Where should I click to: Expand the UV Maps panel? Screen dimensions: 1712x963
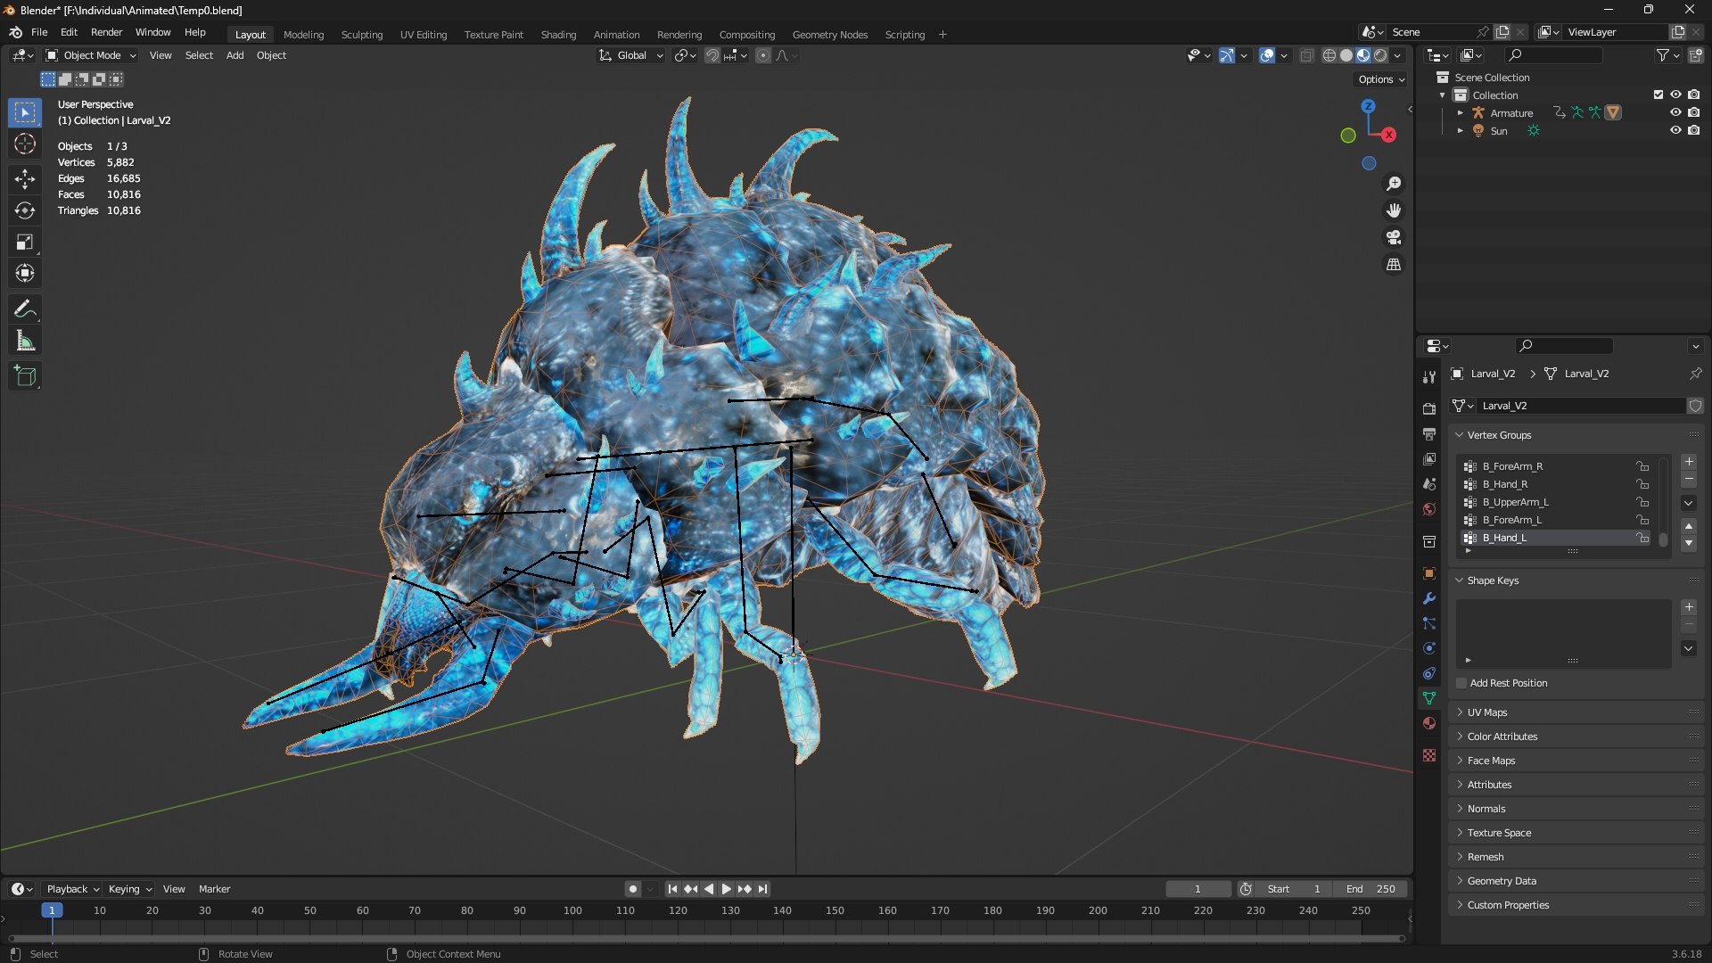click(x=1487, y=712)
